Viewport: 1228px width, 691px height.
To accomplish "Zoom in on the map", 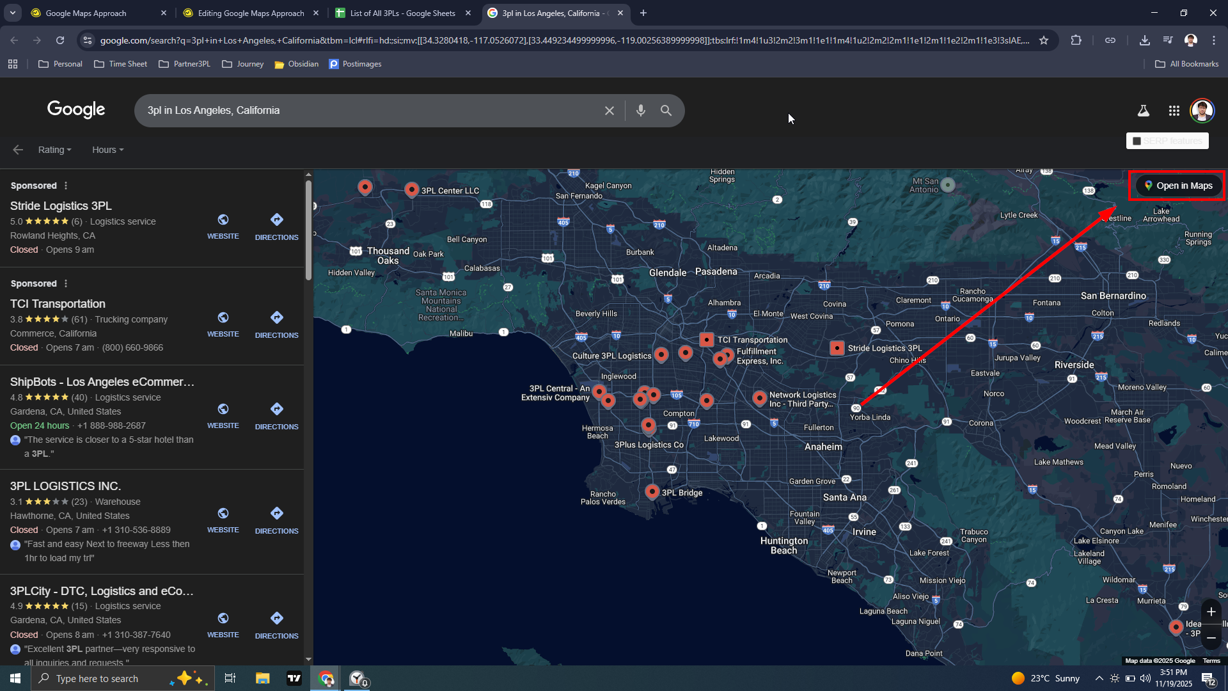I will (x=1211, y=612).
